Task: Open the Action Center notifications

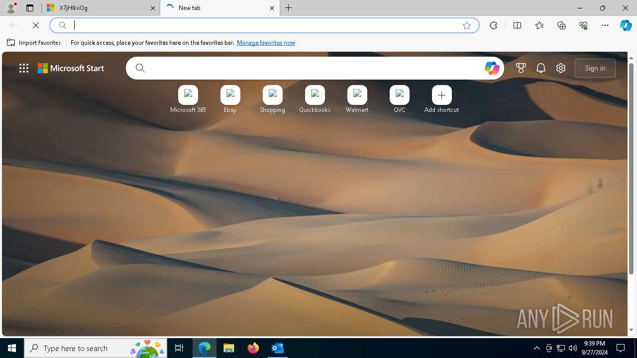Action: (621, 348)
